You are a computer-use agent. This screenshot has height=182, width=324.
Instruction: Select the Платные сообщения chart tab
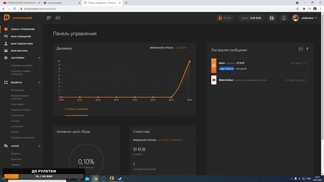tap(76, 109)
